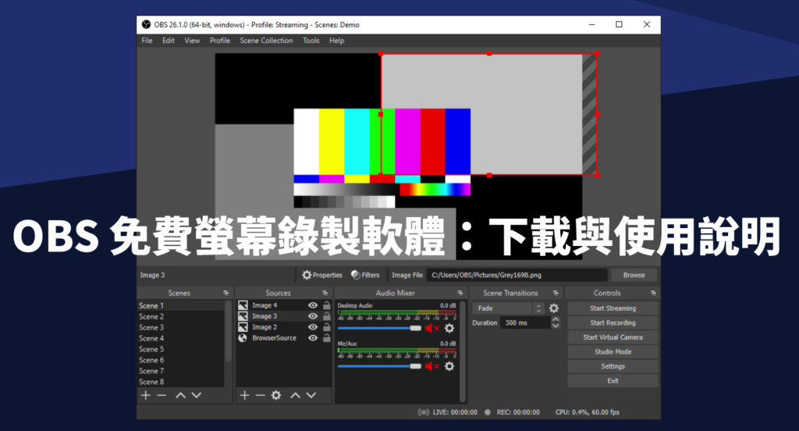Screen dimensions: 799x431
Task: Click Start Virtual Camera button
Action: 613,337
